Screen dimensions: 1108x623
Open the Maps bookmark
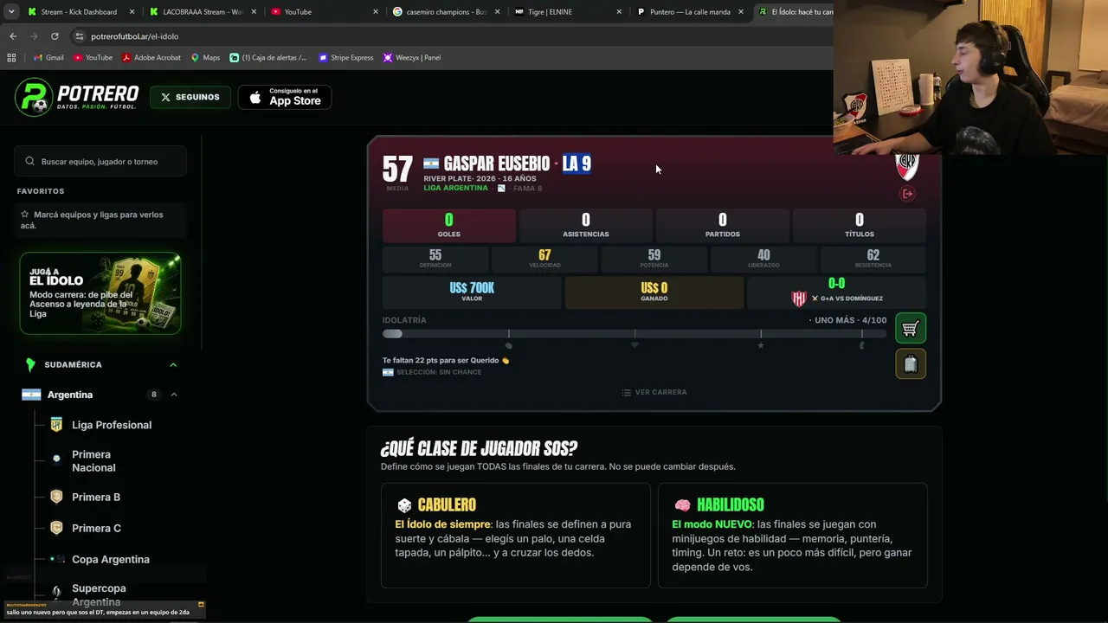[x=205, y=58]
